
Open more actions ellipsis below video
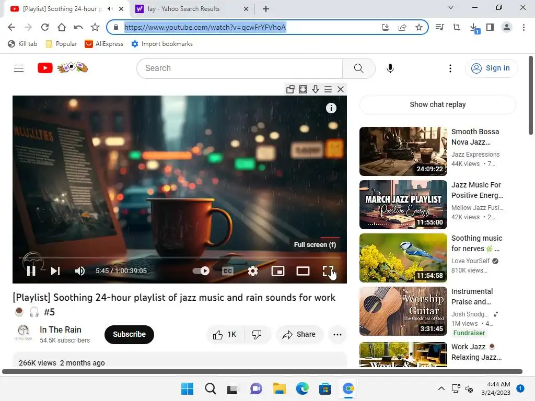coord(337,335)
